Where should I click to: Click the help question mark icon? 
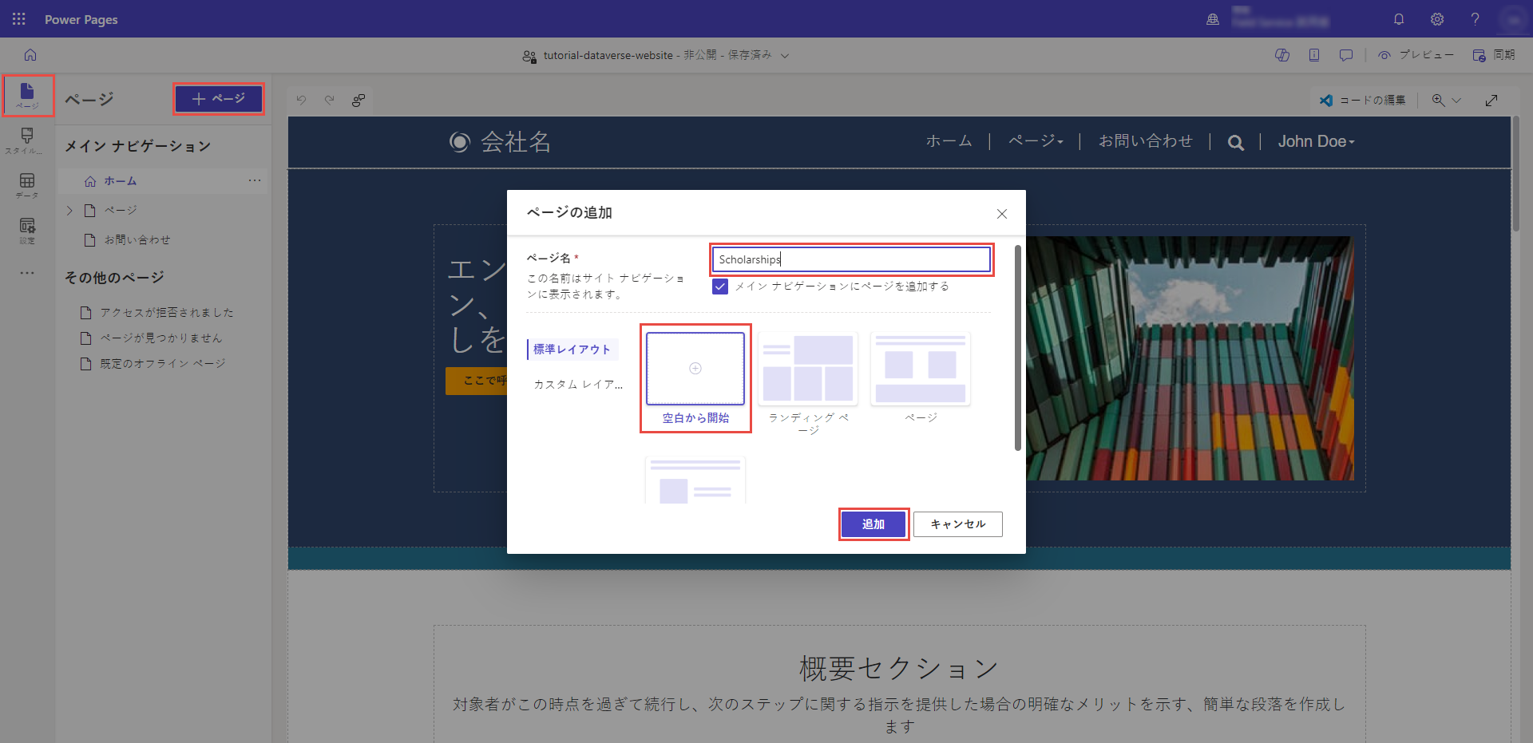[1475, 19]
